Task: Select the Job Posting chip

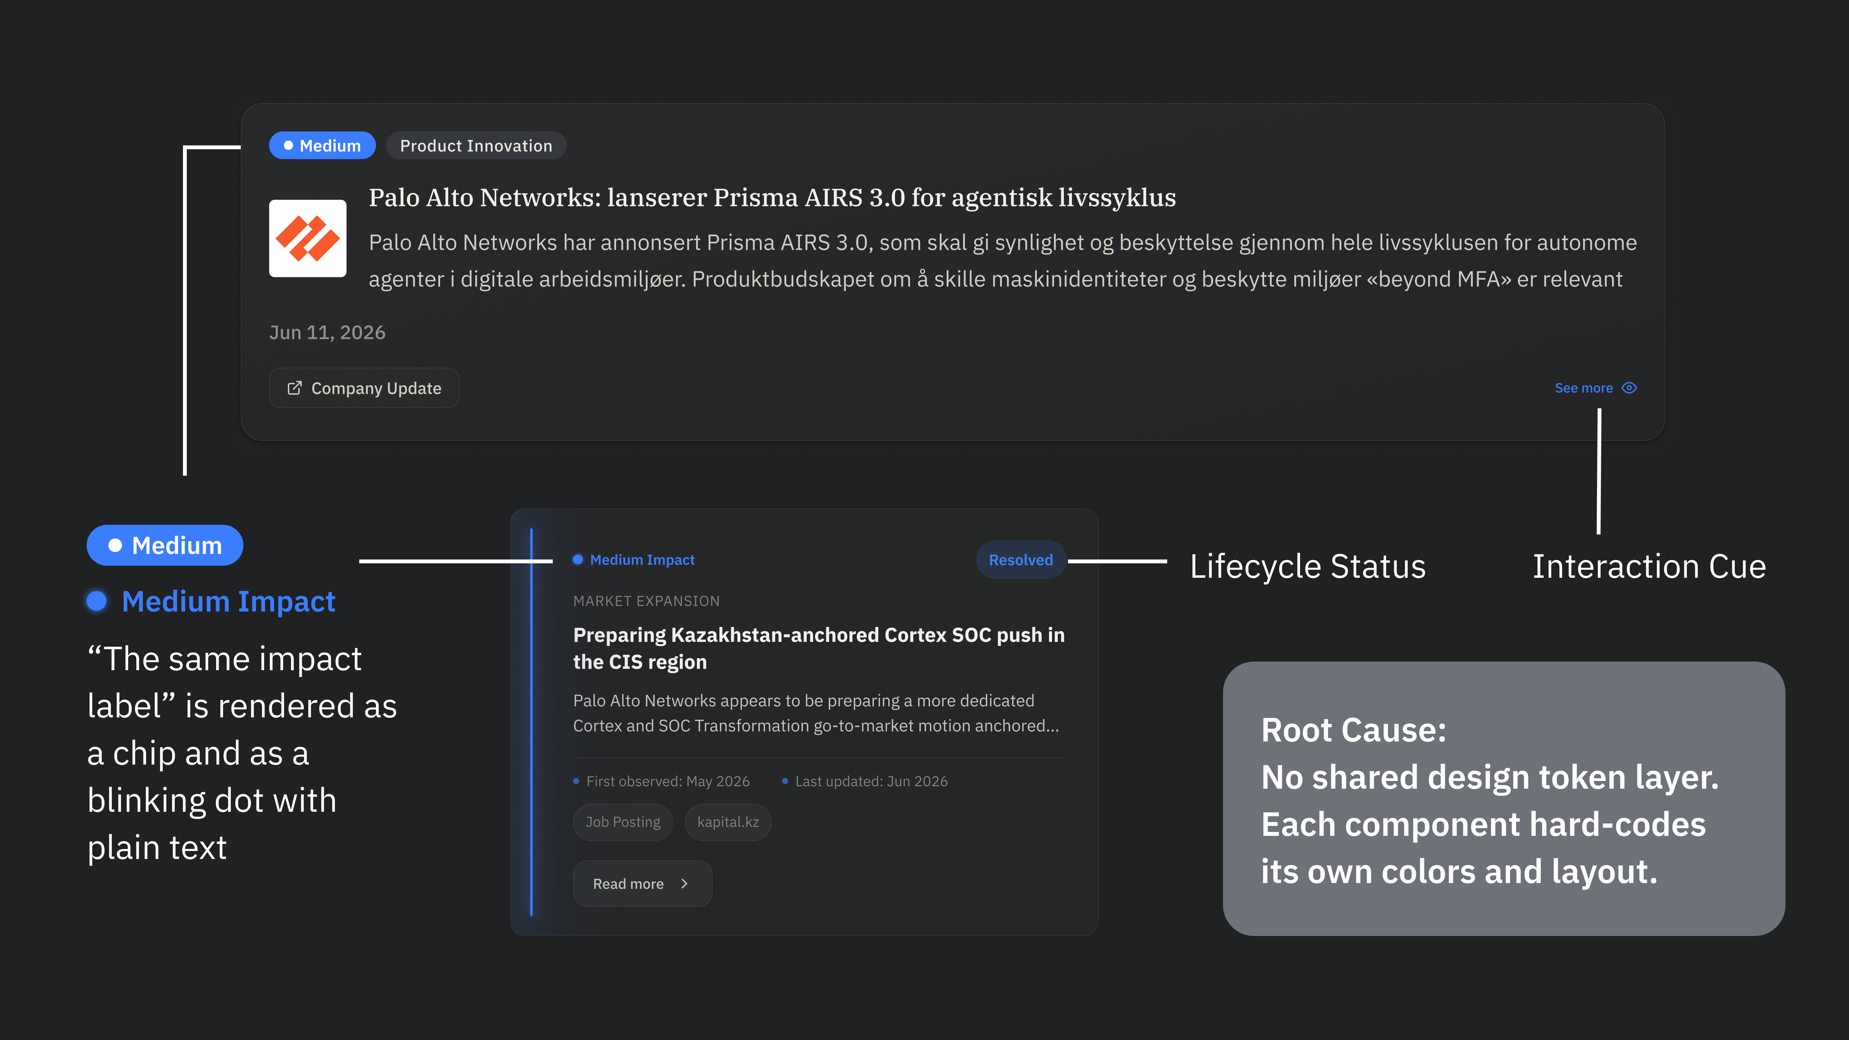Action: coord(622,822)
